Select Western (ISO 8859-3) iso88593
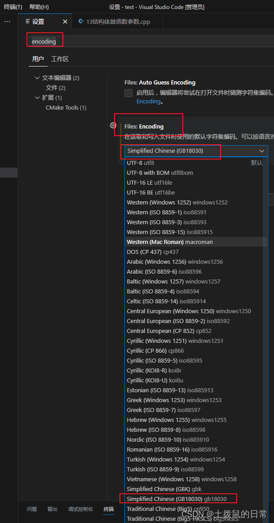Image resolution: width=274 pixels, height=523 pixels. tap(196, 222)
